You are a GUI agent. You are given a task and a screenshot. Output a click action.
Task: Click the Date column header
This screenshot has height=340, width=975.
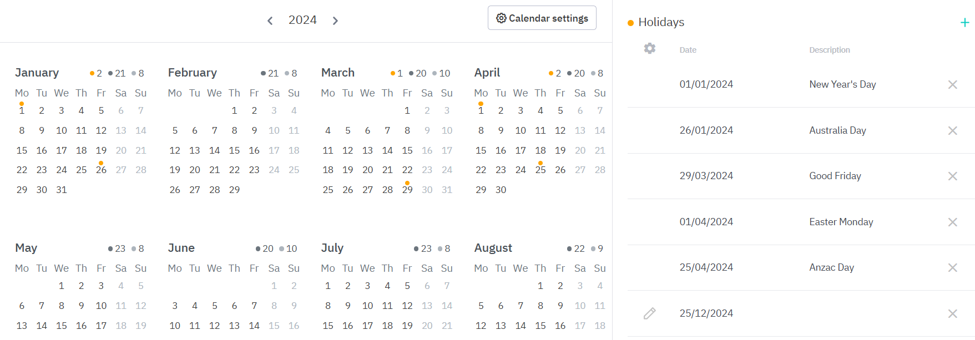[x=688, y=50]
